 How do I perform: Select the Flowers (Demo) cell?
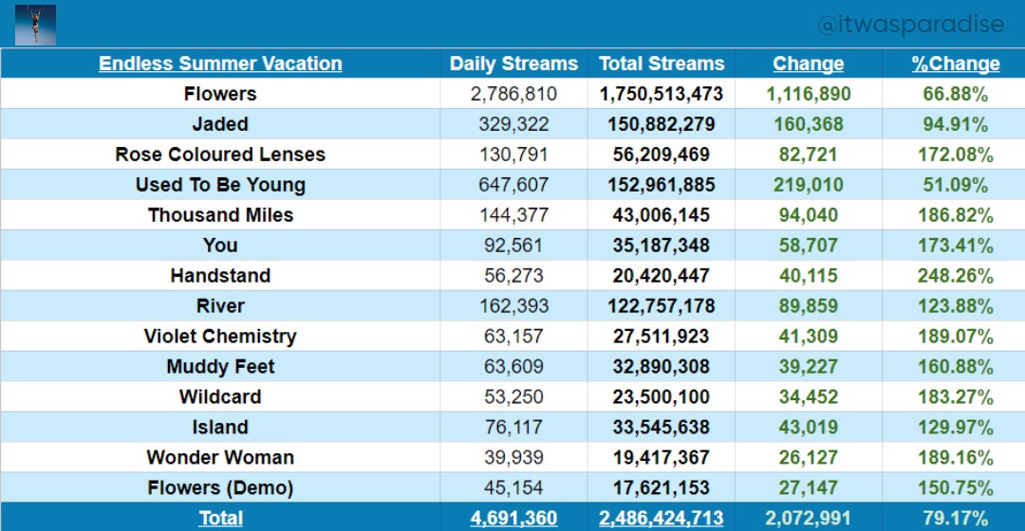pyautogui.click(x=220, y=487)
